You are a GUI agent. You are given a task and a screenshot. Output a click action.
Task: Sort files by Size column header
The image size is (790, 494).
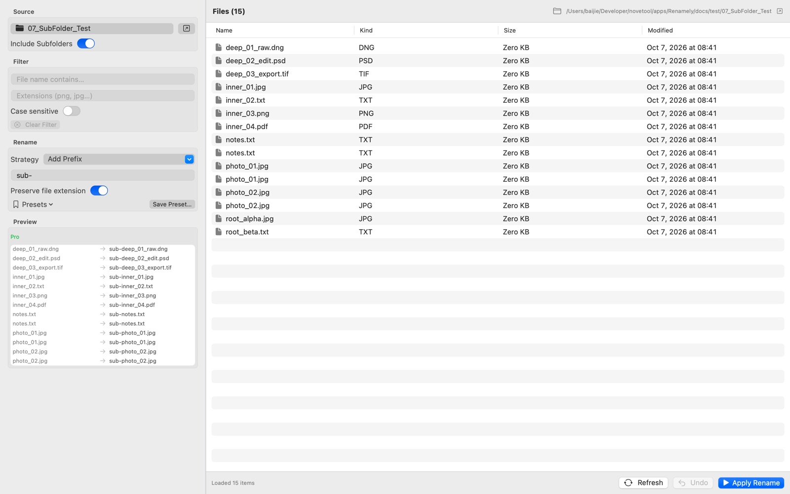coord(510,30)
